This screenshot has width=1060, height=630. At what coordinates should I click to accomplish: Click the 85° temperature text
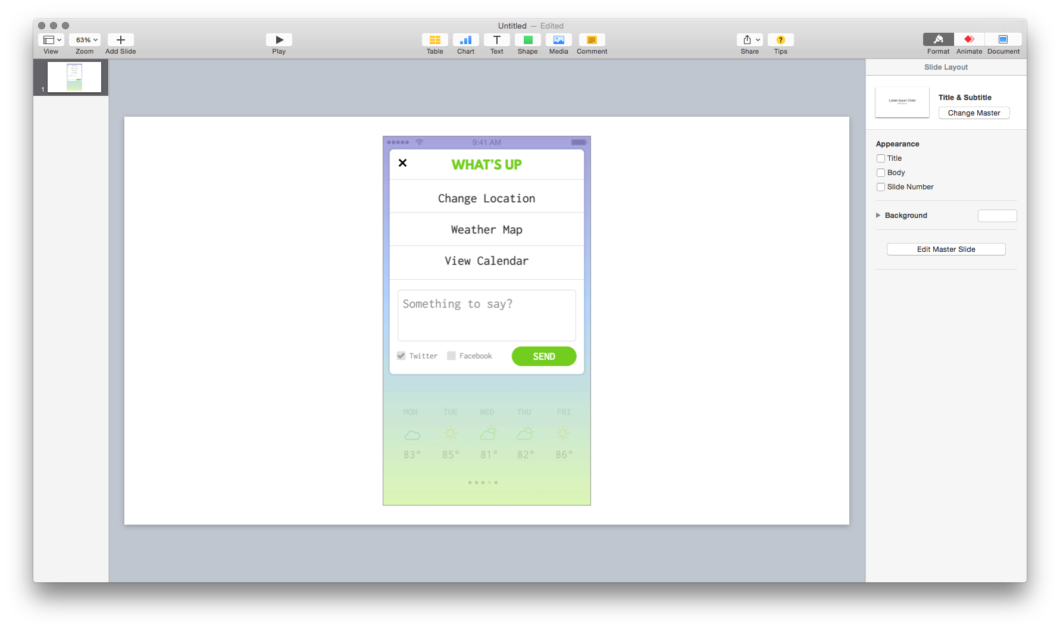click(451, 455)
